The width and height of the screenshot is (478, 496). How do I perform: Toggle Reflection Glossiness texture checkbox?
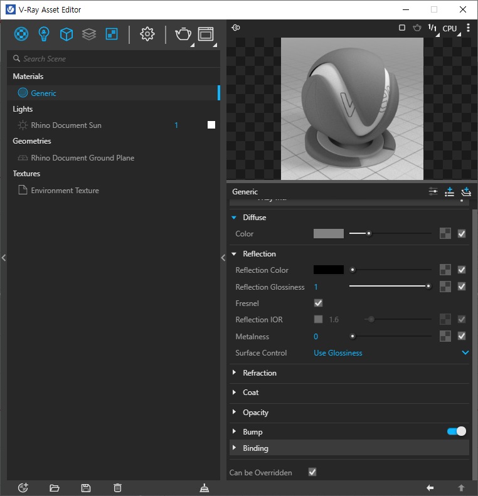coord(462,287)
